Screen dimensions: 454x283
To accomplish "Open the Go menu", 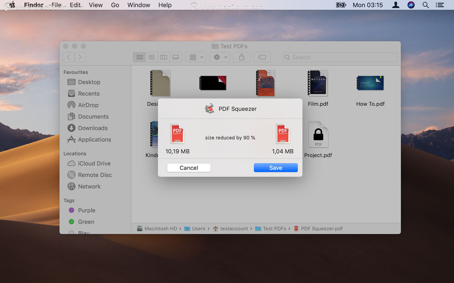I will tap(115, 5).
